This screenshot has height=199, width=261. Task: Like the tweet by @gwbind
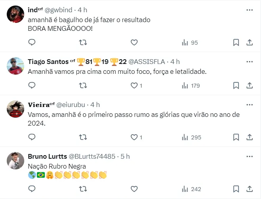point(134,43)
